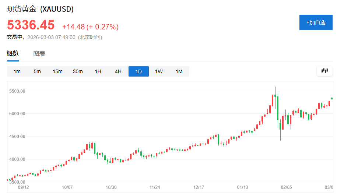The width and height of the screenshot is (337, 194).
Task: Click the 现货黄金 (XAUUSD) title
Action: coord(40,9)
